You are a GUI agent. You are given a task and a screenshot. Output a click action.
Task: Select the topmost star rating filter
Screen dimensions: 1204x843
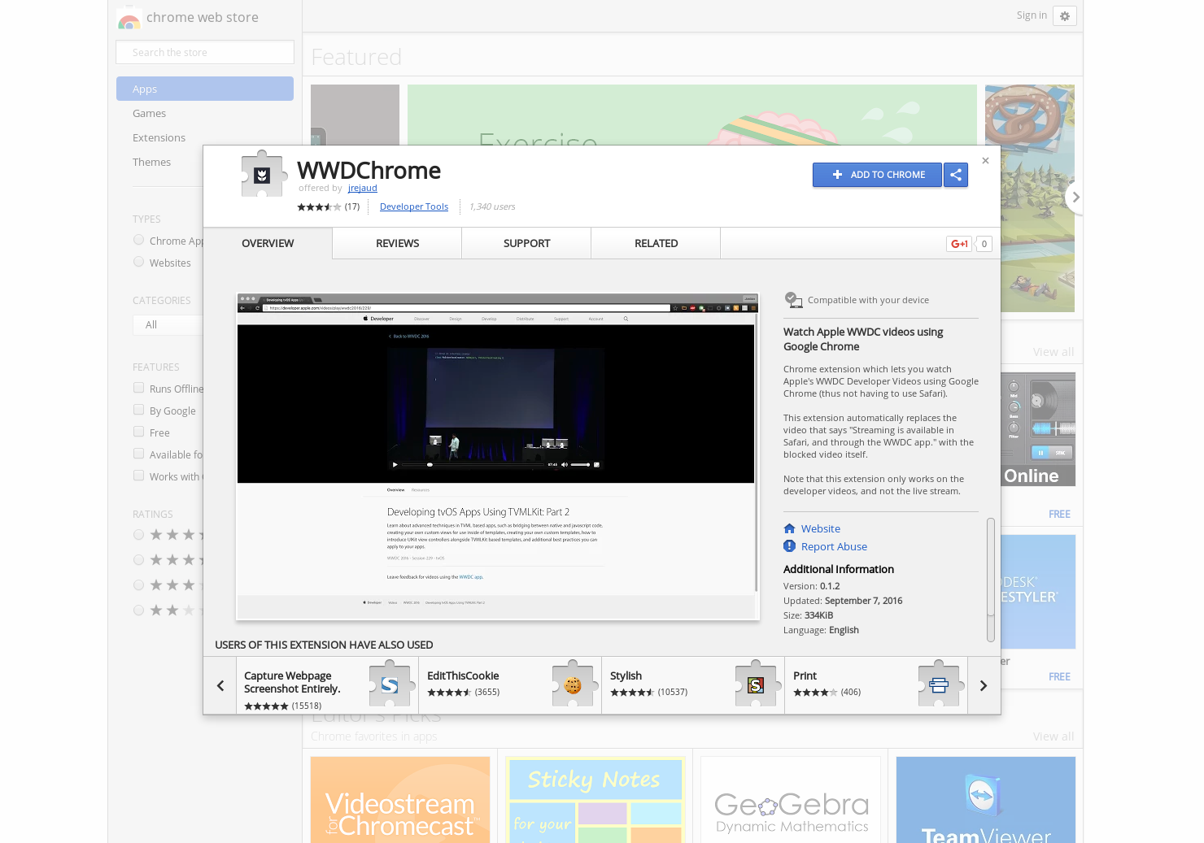click(x=138, y=534)
